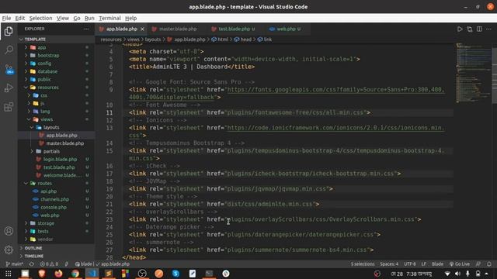Open the Help menu
Image resolution: width=497 pixels, height=279 pixels.
click(130, 18)
